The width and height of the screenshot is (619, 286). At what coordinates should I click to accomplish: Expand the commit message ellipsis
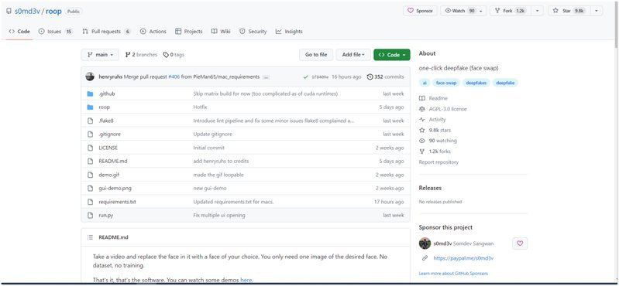pos(266,77)
